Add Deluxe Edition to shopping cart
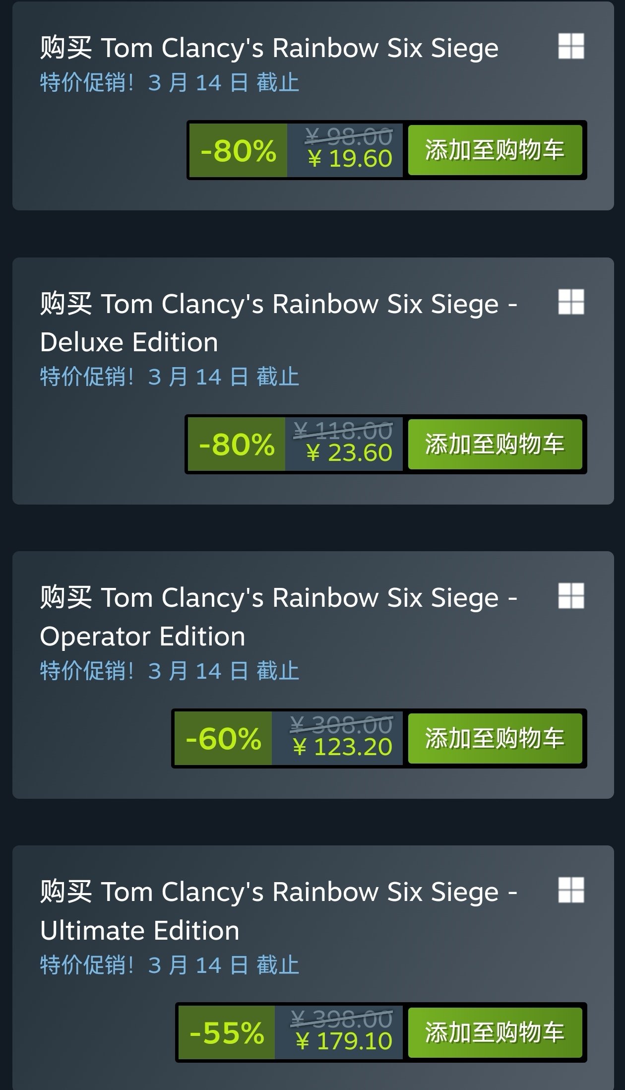Image resolution: width=625 pixels, height=1090 pixels. 495,444
